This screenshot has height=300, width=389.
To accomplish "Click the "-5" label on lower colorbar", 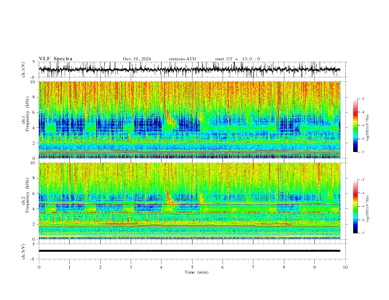I will [x=362, y=206].
